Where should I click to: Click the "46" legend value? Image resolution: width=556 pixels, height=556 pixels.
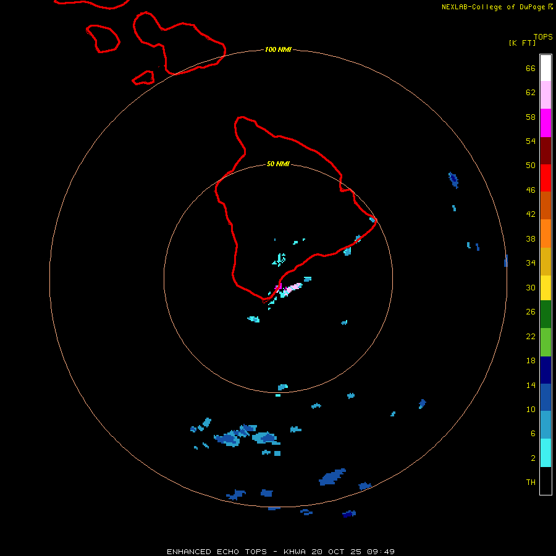(531, 190)
